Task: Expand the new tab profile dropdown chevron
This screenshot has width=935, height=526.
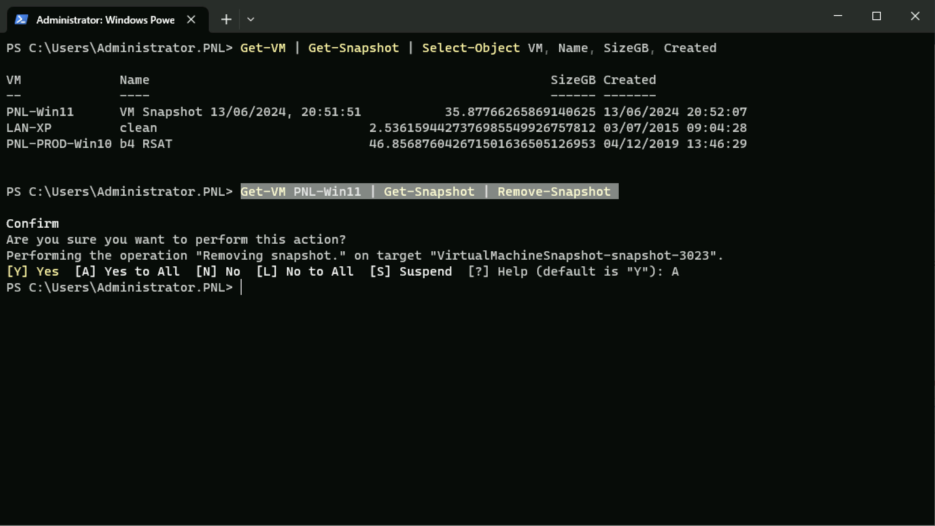Action: [x=251, y=19]
